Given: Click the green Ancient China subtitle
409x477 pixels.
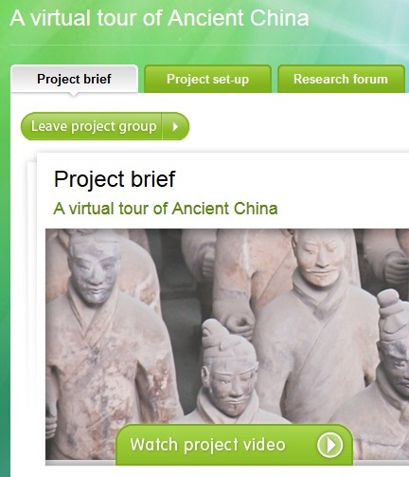Looking at the screenshot, I should pos(166,209).
